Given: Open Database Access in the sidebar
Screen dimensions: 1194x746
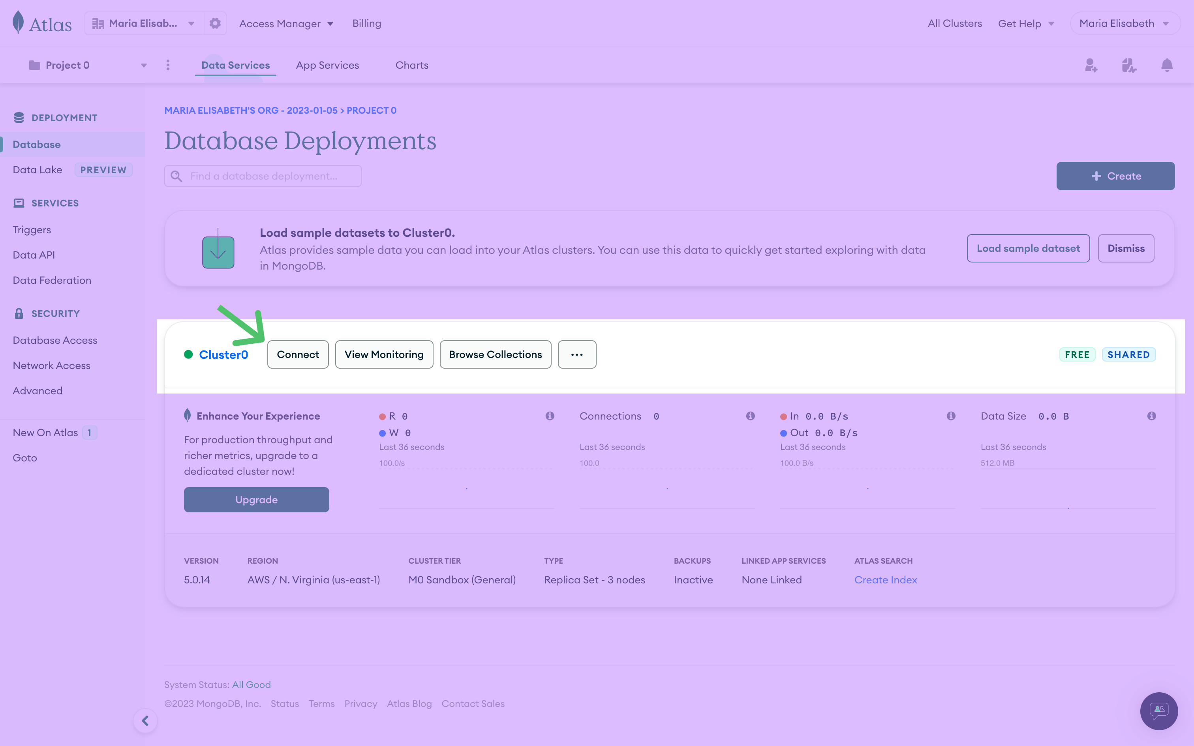Looking at the screenshot, I should (55, 340).
